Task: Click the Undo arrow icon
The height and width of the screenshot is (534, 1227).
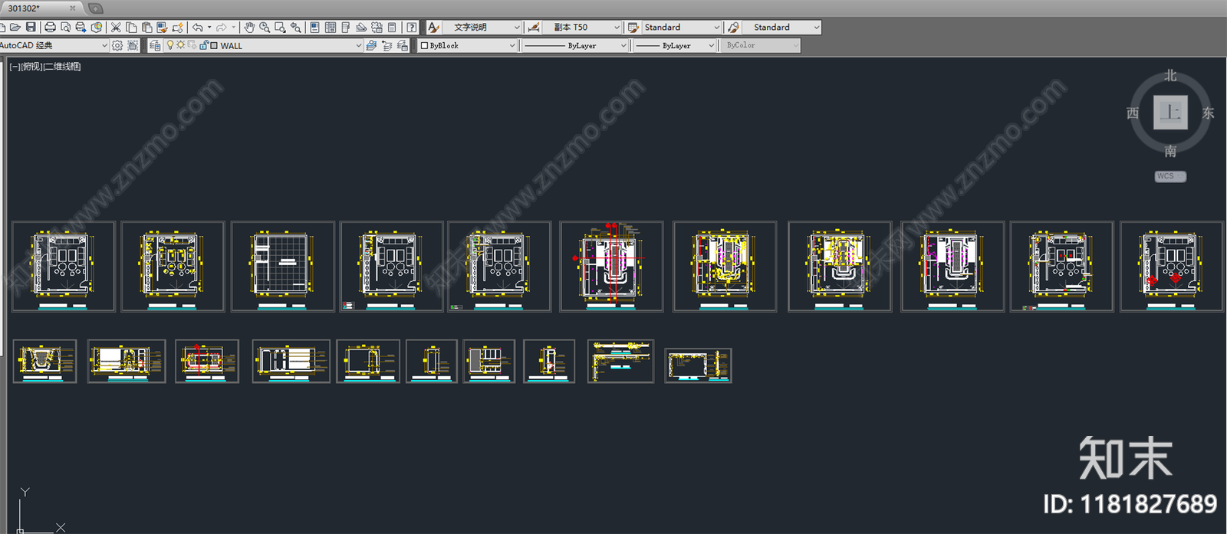Action: click(198, 27)
